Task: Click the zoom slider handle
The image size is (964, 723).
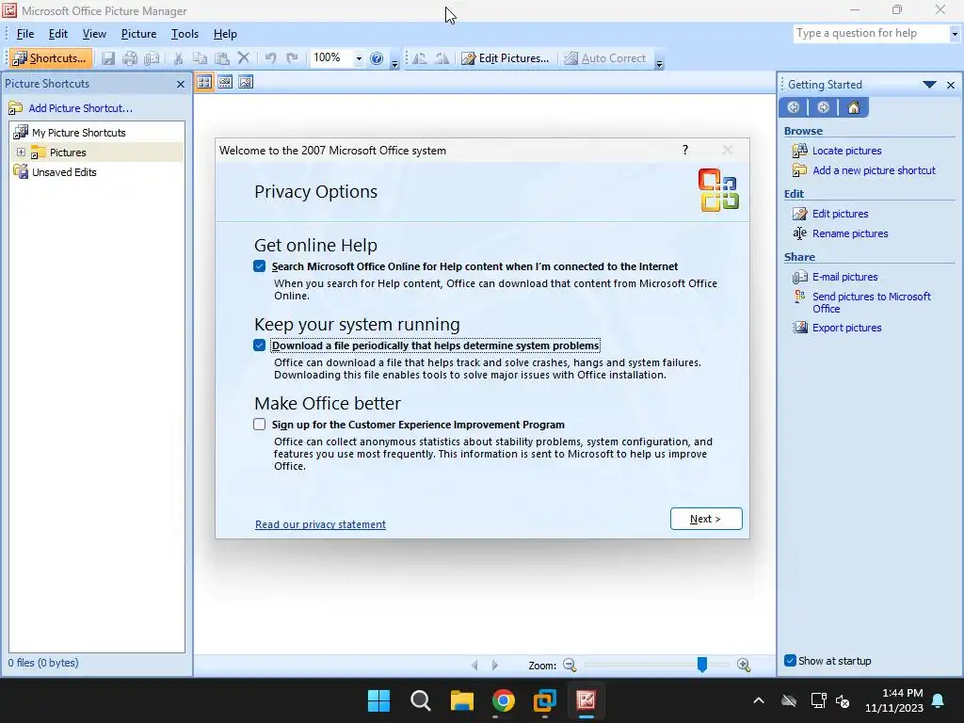Action: (701, 664)
